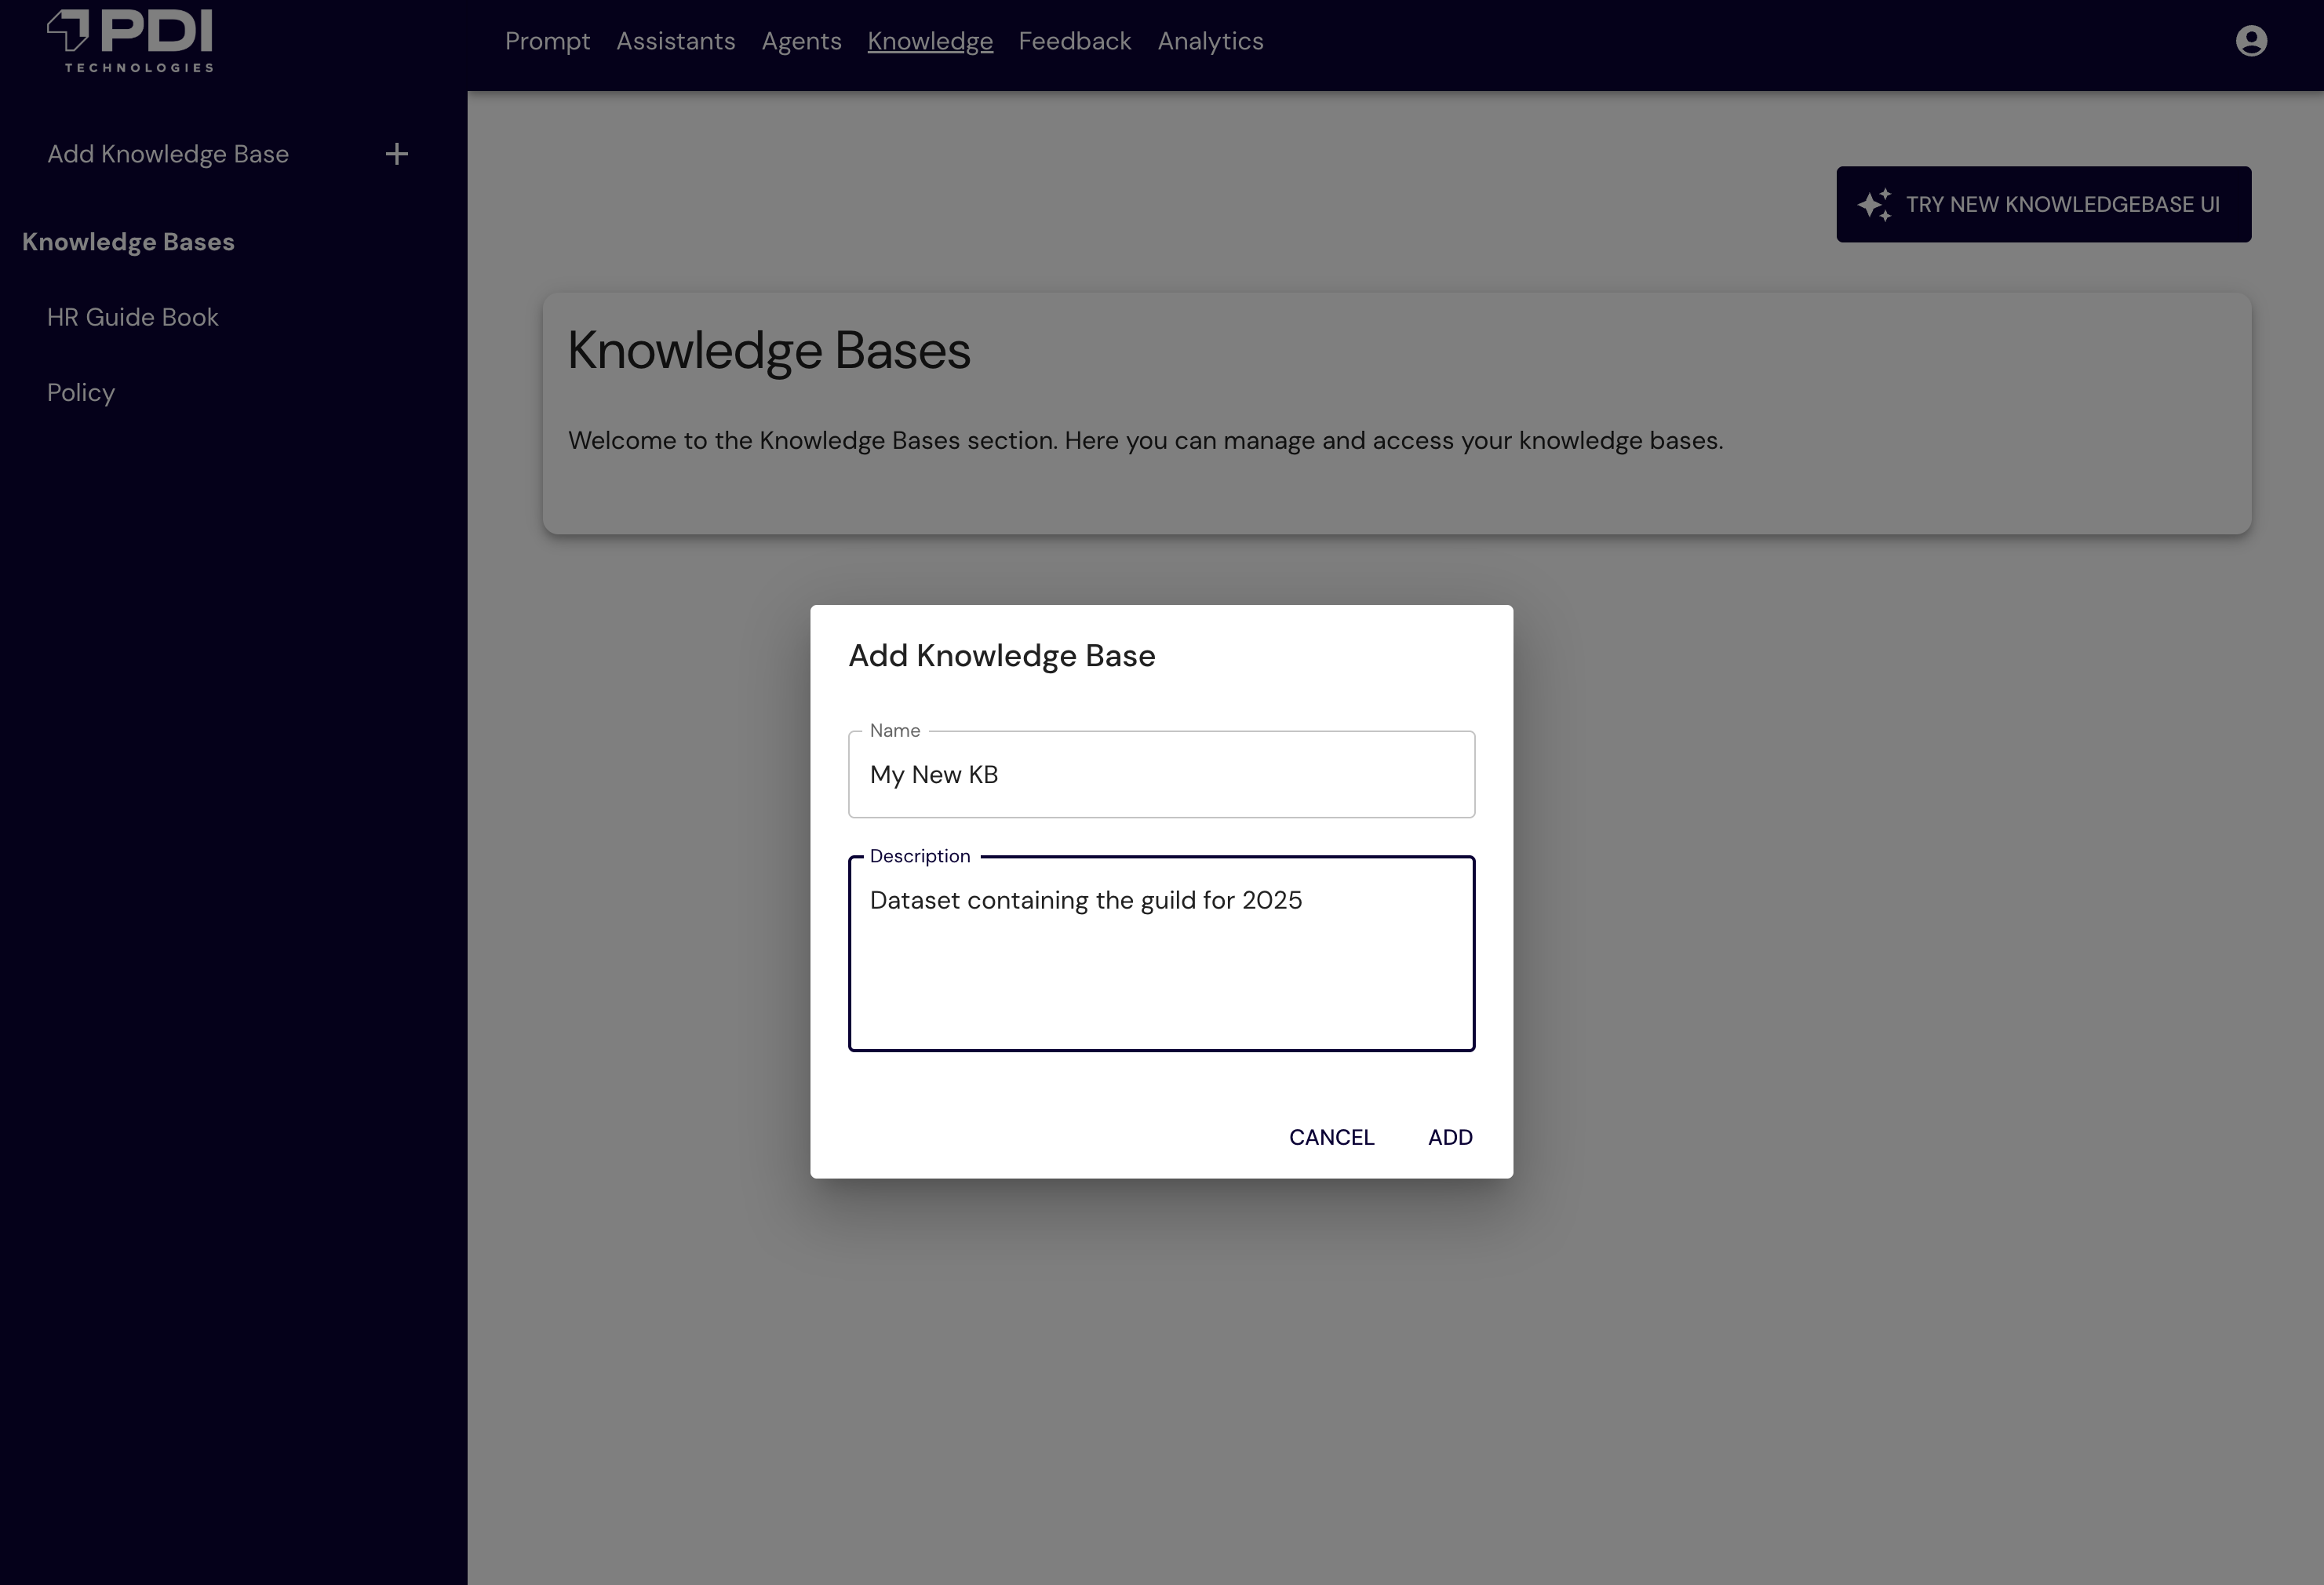Click the user account profile icon
2324x1585 pixels.
pos(2250,41)
